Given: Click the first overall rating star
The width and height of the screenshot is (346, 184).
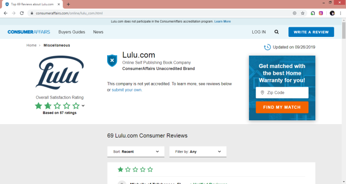Looking at the screenshot, I should point(38,106).
